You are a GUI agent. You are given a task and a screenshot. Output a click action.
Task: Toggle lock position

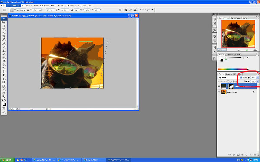click(x=234, y=82)
